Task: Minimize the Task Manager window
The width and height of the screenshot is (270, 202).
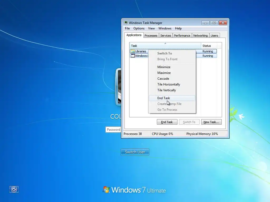Action: tap(205, 23)
